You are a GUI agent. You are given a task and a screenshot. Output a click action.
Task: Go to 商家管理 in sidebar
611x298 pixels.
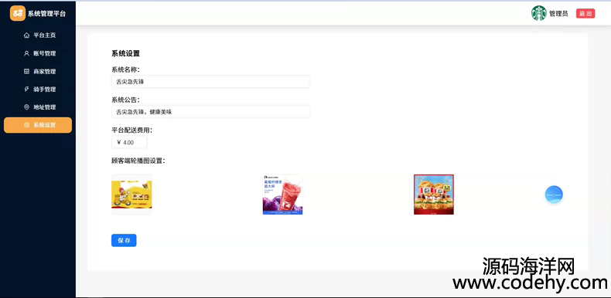(x=38, y=71)
